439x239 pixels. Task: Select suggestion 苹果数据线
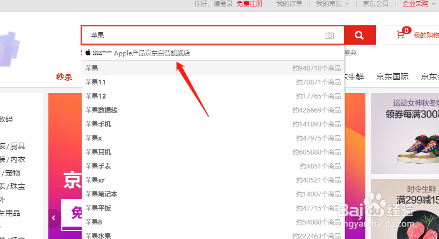pyautogui.click(x=213, y=110)
